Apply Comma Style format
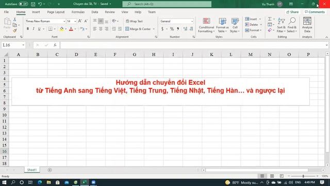This screenshot has width=330, height=186. pyautogui.click(x=178, y=29)
